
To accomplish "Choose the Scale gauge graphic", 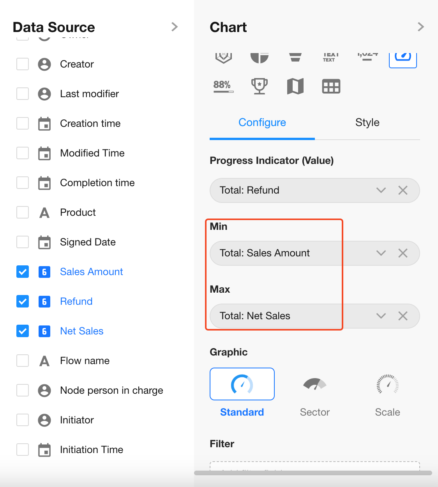I will (x=387, y=384).
